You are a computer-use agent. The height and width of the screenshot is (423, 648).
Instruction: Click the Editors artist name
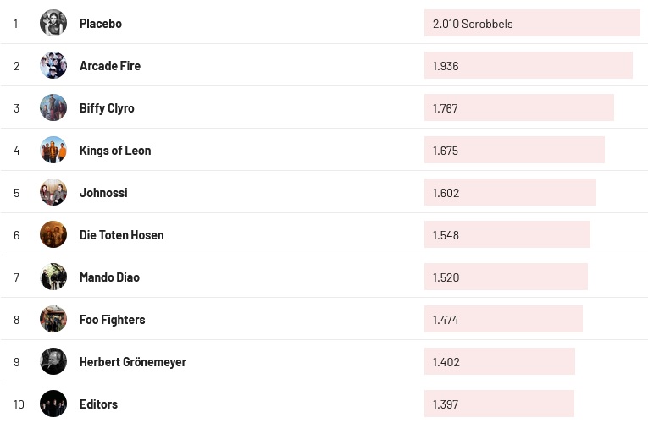[98, 404]
